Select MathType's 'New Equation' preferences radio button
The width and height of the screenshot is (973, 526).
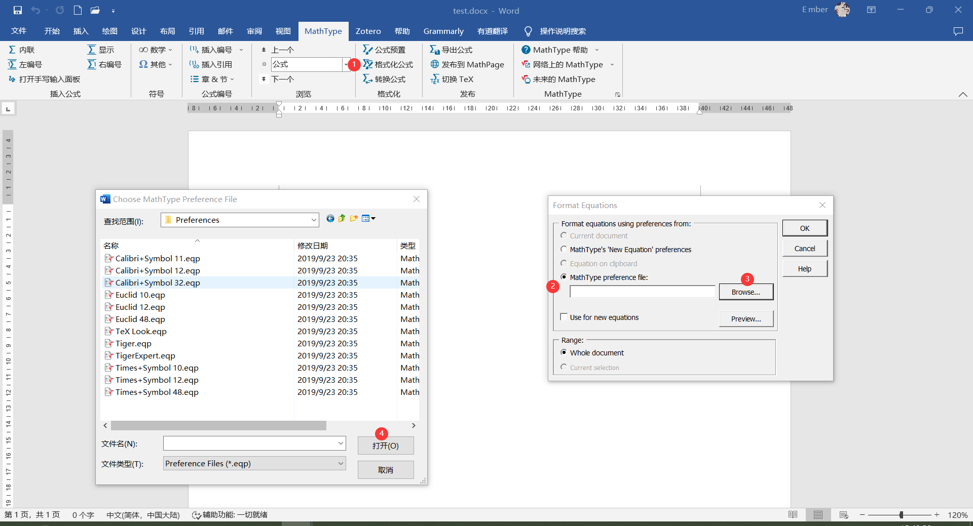(x=564, y=249)
